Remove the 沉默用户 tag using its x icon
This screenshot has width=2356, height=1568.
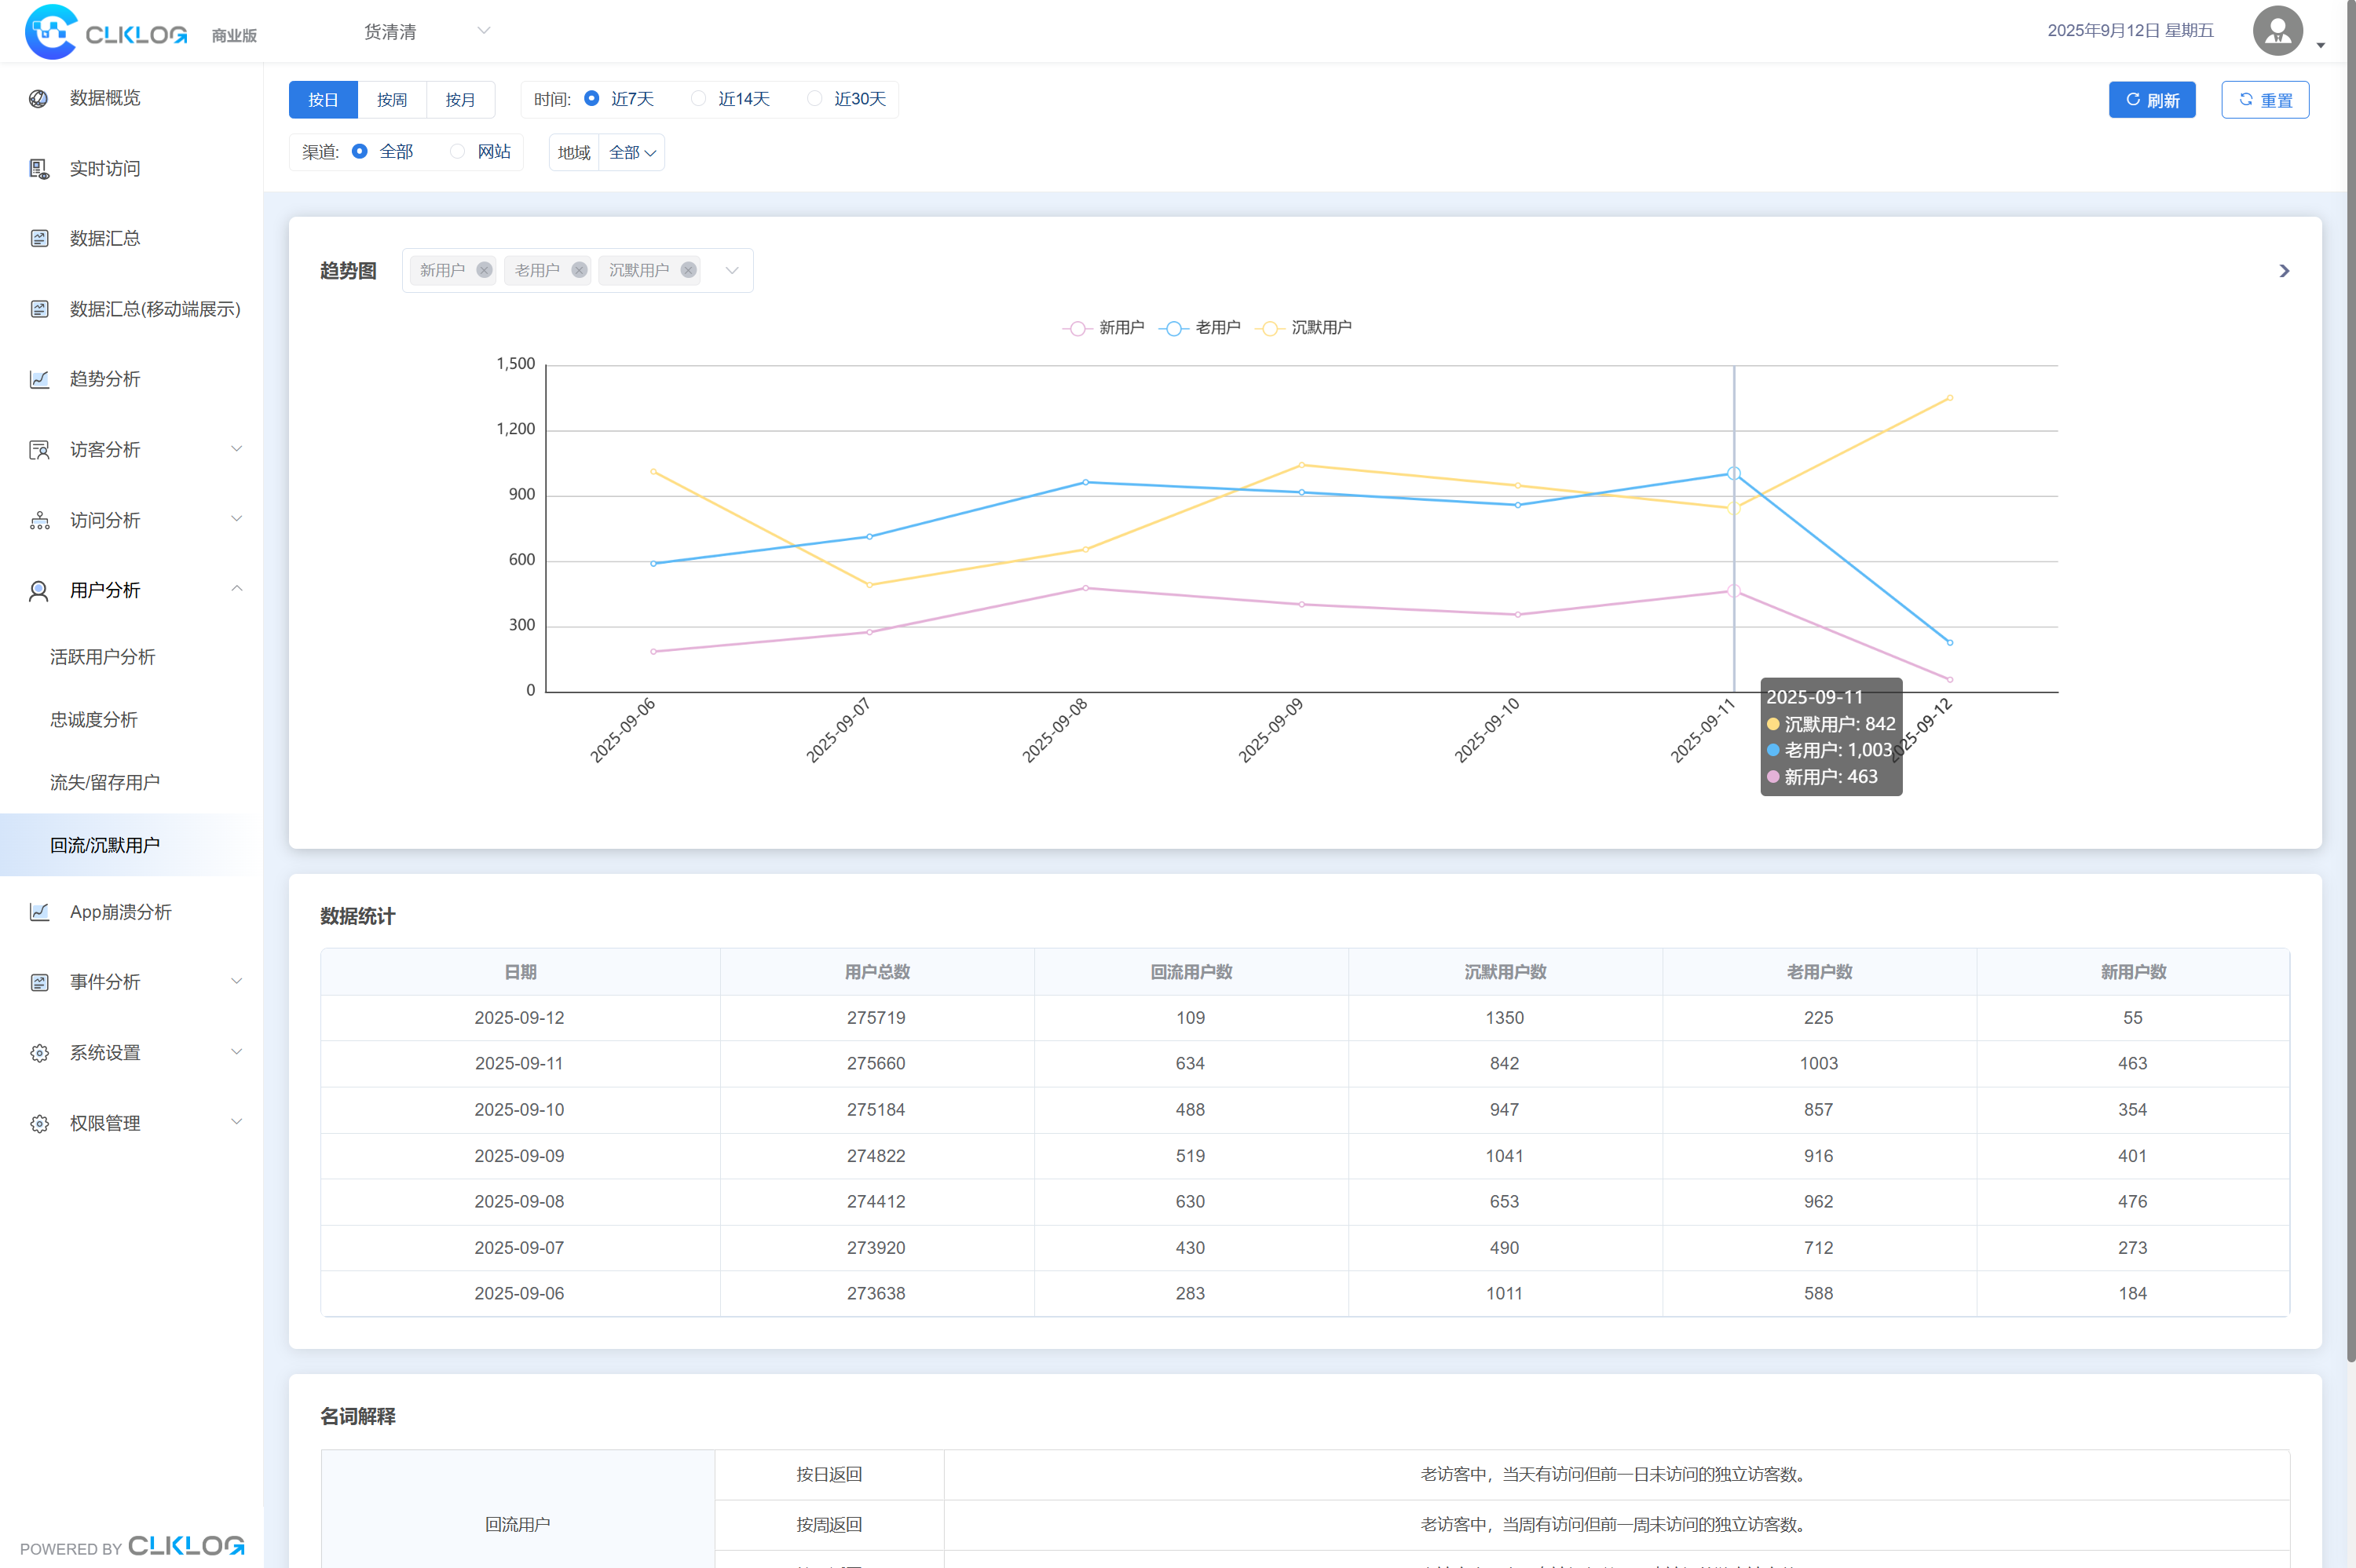tap(688, 270)
